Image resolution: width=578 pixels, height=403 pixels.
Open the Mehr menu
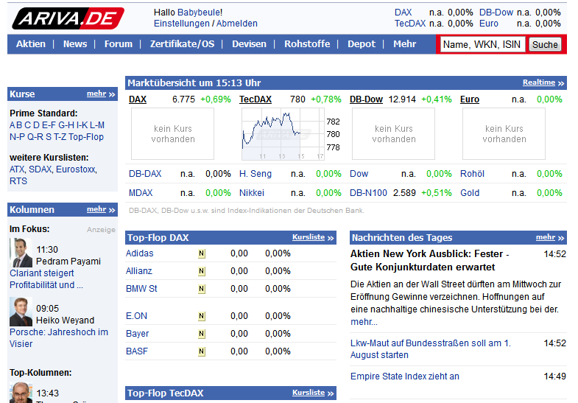[404, 44]
